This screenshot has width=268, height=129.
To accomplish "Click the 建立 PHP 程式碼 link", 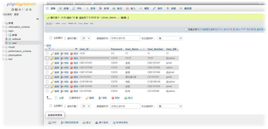I will point(245,30).
